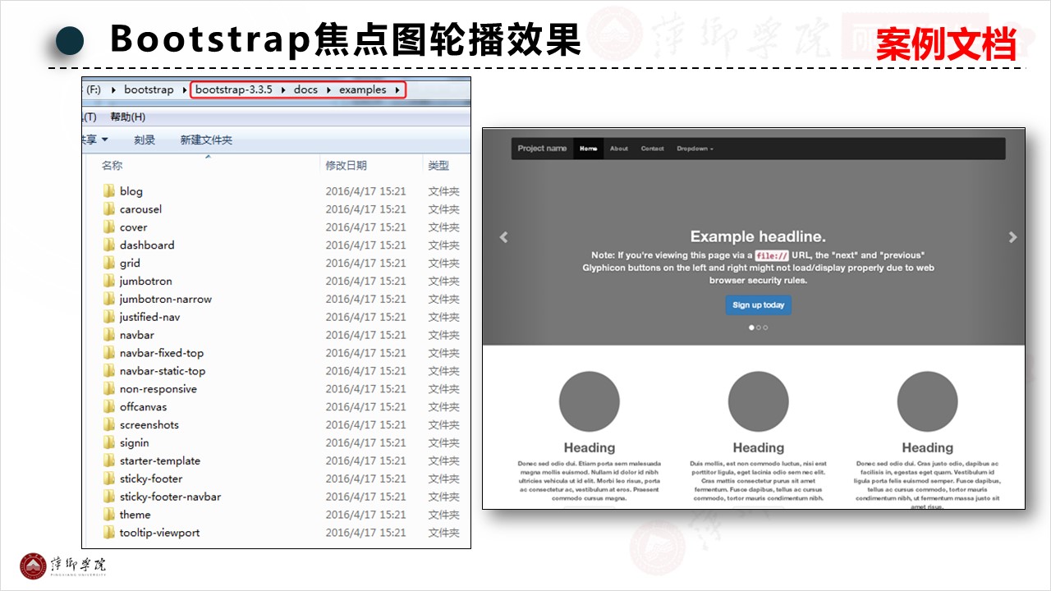Click the jumbotron folder icon
Viewport: 1051px width, 591px height.
109,282
